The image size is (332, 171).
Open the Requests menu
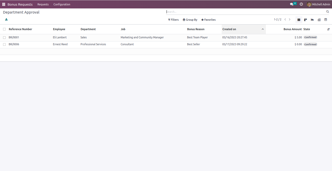tap(43, 4)
